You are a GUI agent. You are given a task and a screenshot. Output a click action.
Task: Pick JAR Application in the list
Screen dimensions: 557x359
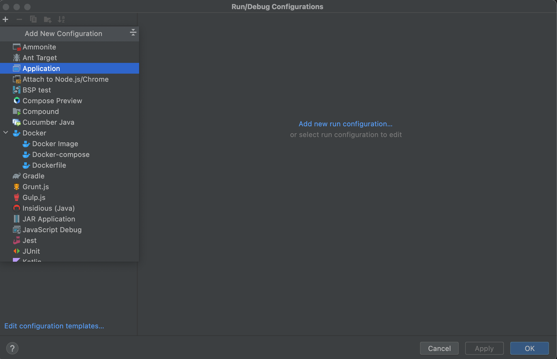49,219
